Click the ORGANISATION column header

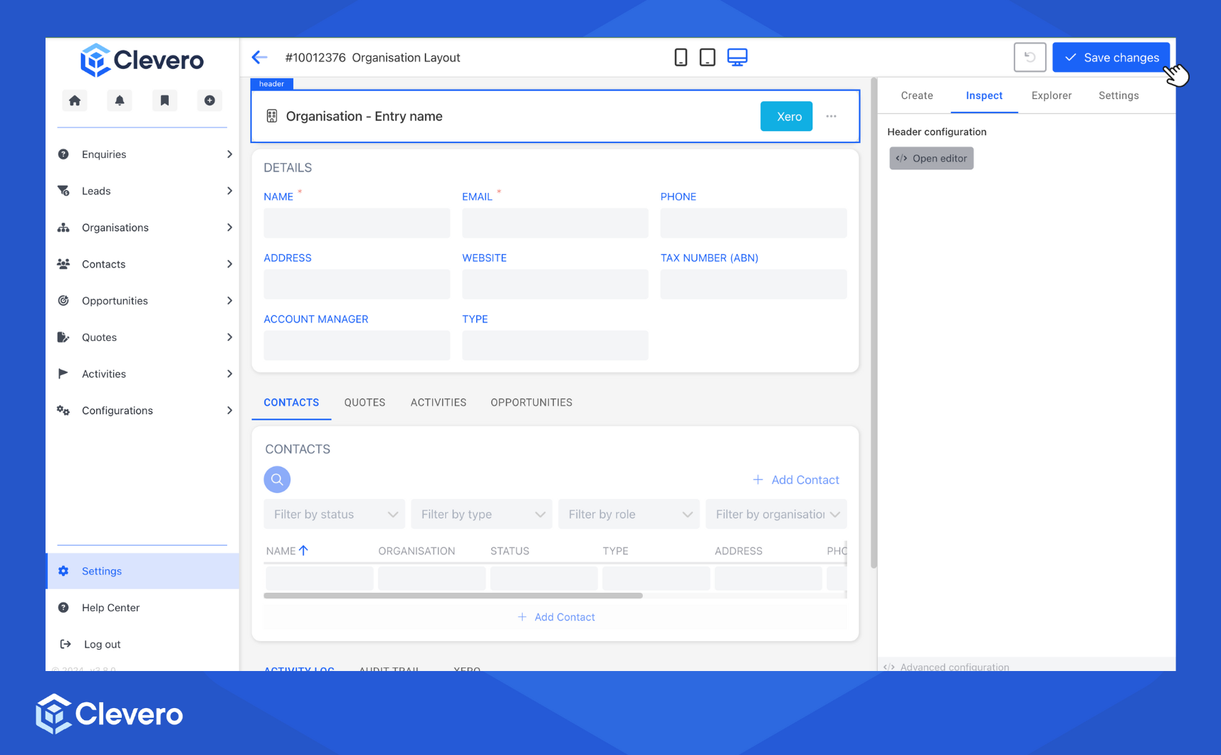pos(416,551)
